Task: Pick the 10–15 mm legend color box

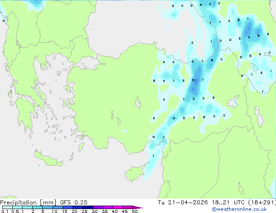Action: [57, 207]
